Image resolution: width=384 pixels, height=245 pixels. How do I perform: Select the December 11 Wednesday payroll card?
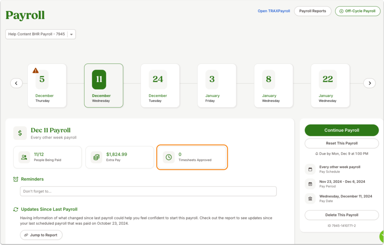pyautogui.click(x=104, y=85)
